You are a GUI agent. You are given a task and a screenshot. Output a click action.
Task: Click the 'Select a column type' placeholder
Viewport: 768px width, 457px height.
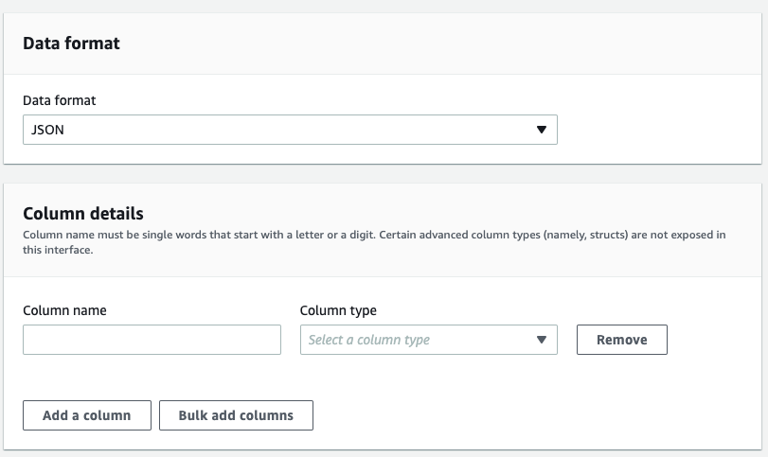click(x=368, y=340)
